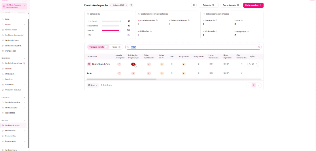Open Central de fluxos in the sidebar
316x151 pixels.
click(x=12, y=40)
